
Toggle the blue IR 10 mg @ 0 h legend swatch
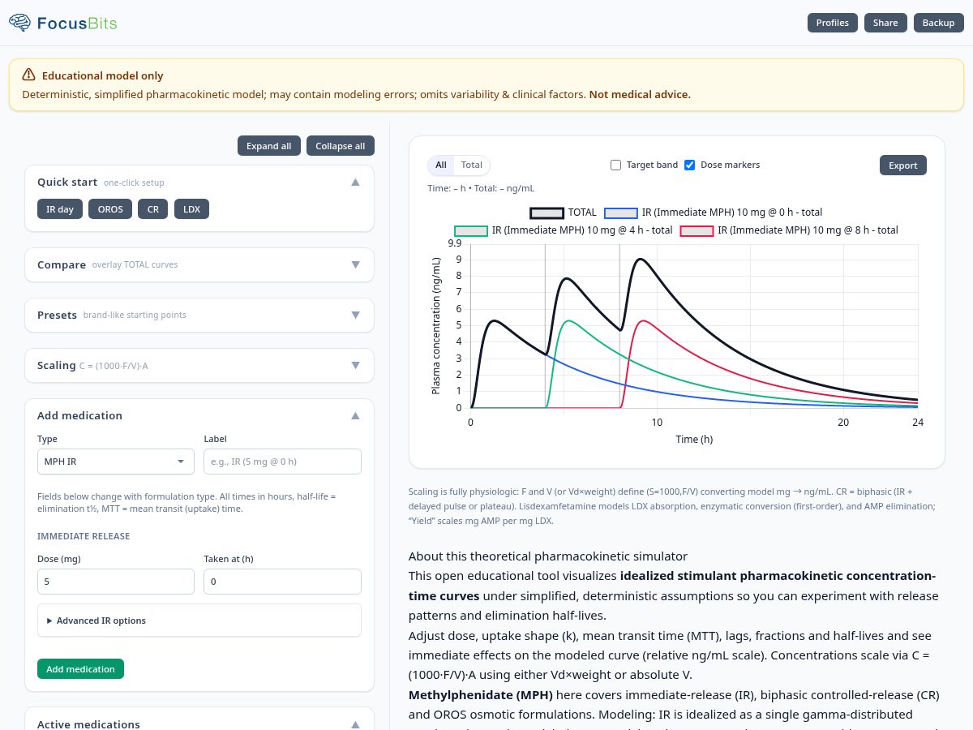pos(621,213)
